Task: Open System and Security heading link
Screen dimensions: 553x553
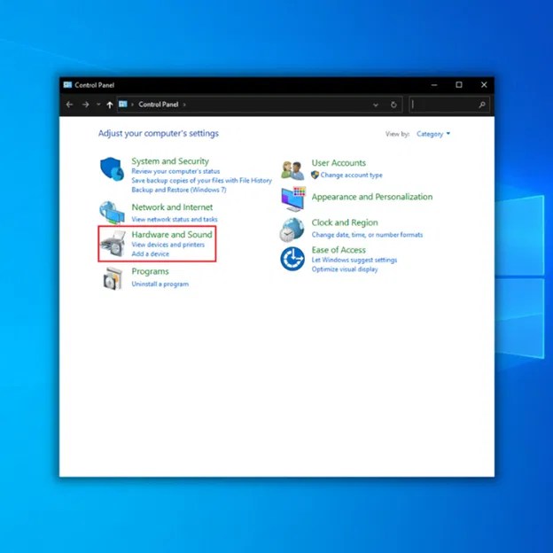Action: click(x=170, y=161)
